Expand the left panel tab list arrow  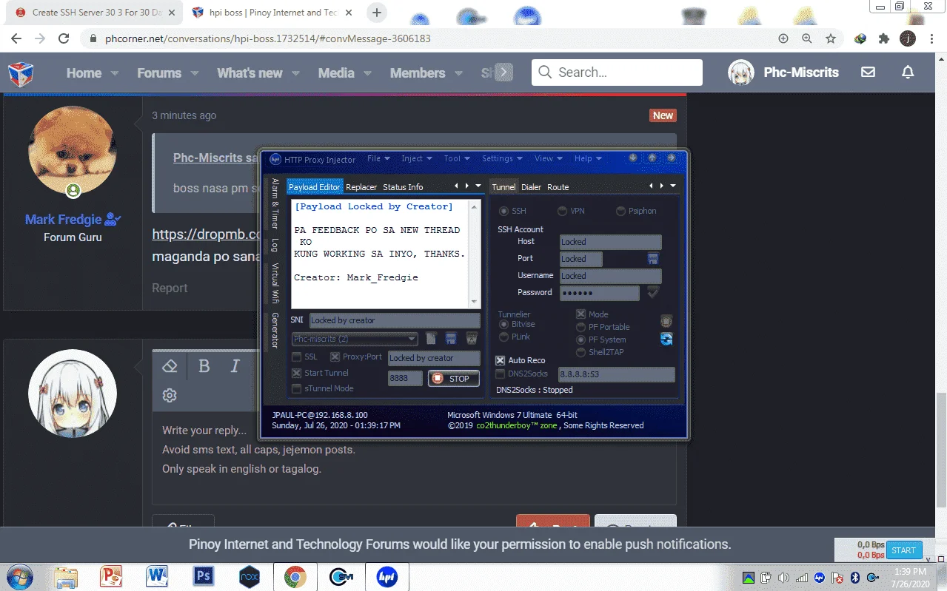click(x=478, y=186)
